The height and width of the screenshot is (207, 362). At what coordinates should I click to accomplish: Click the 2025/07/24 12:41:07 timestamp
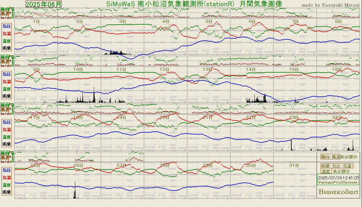[338, 178]
